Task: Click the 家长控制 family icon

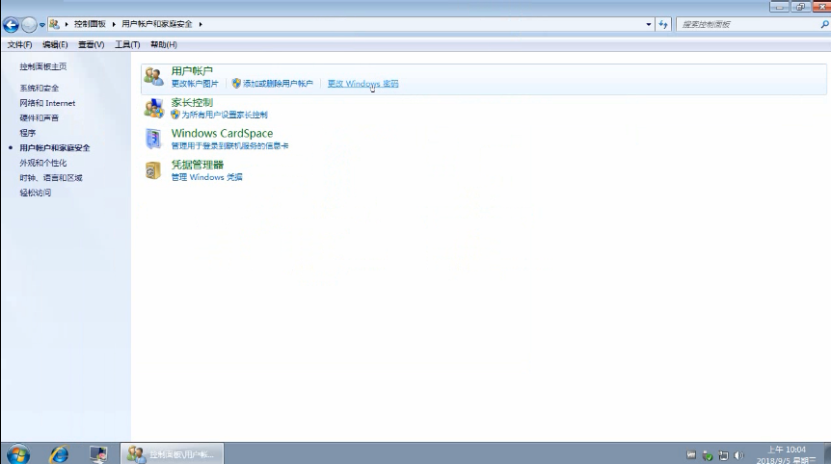Action: point(153,109)
